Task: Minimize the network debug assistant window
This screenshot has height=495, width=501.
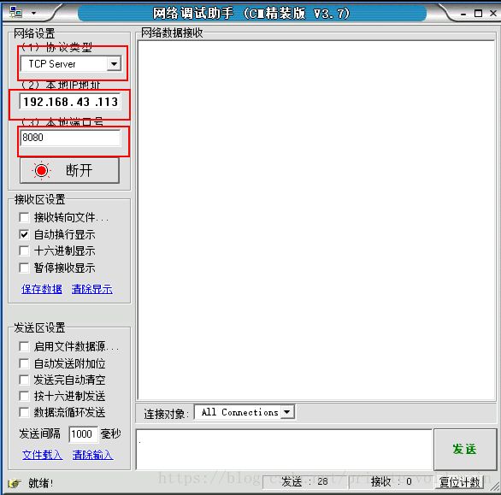Action: pos(463,14)
